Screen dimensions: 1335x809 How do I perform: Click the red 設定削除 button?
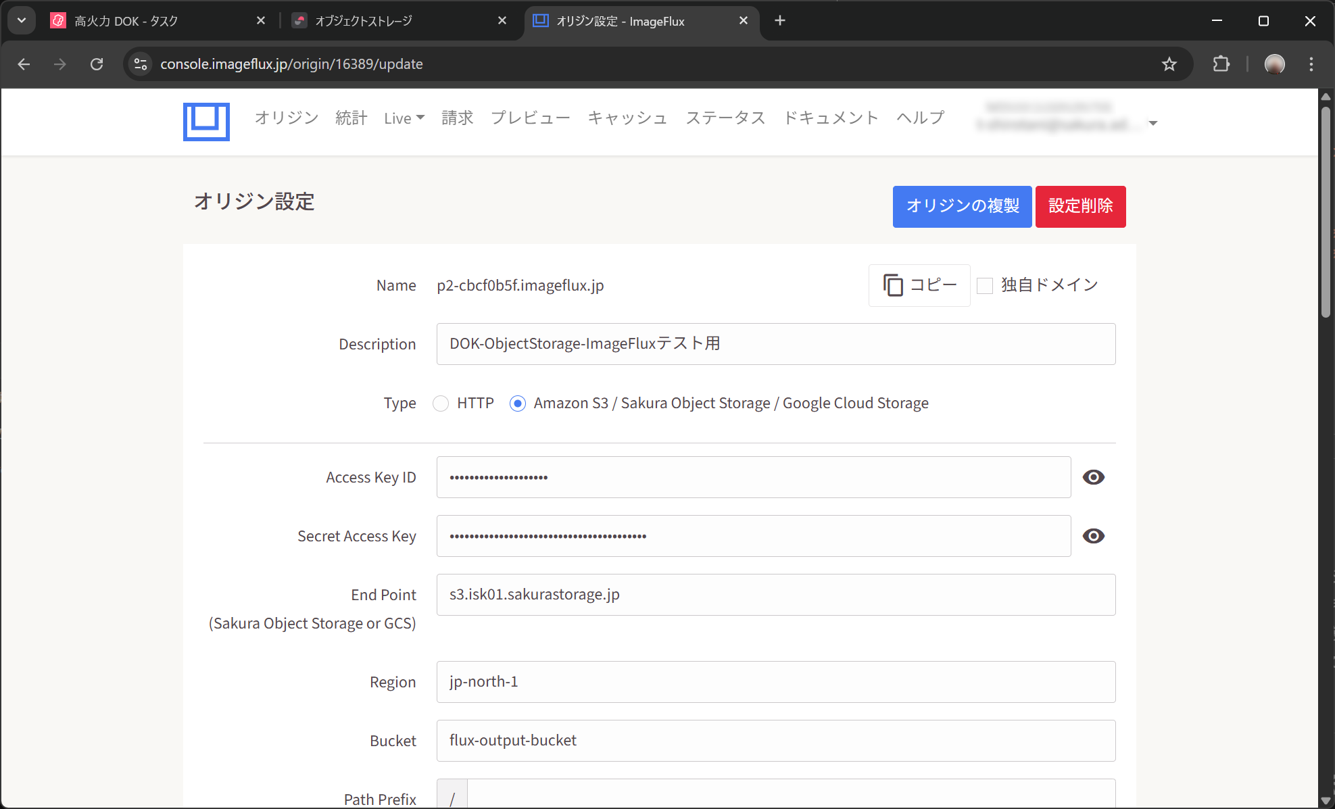[x=1080, y=206]
